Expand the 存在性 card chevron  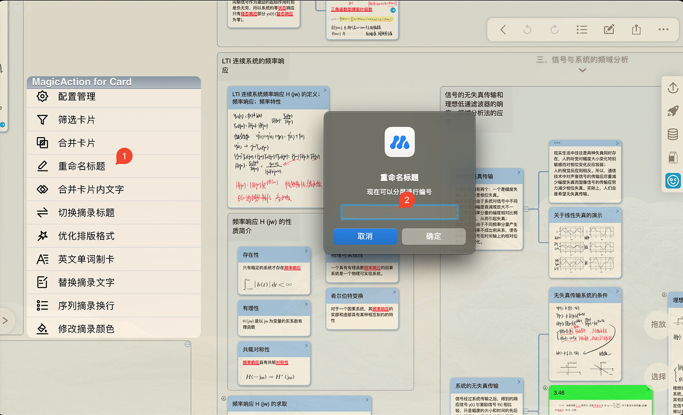click(306, 251)
